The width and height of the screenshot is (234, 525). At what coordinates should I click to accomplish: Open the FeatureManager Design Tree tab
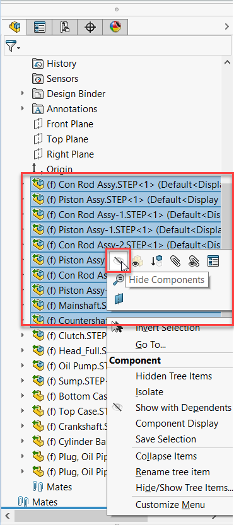point(15,26)
